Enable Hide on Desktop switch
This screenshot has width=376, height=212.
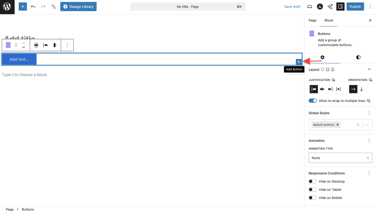(313, 181)
